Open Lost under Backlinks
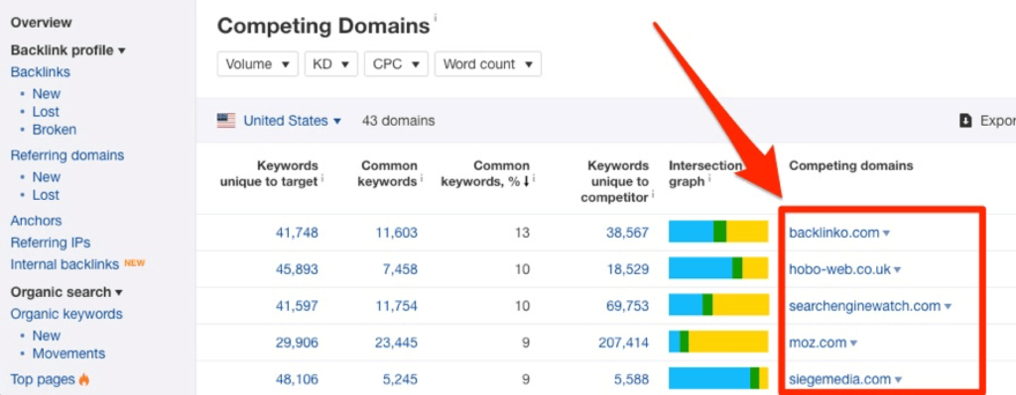 click(x=46, y=112)
